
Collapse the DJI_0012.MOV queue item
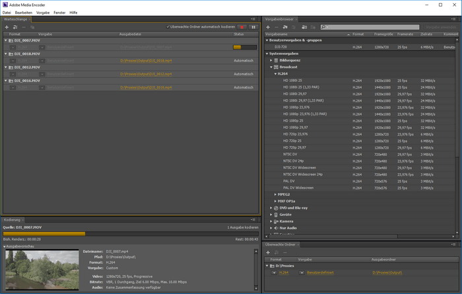(5, 67)
